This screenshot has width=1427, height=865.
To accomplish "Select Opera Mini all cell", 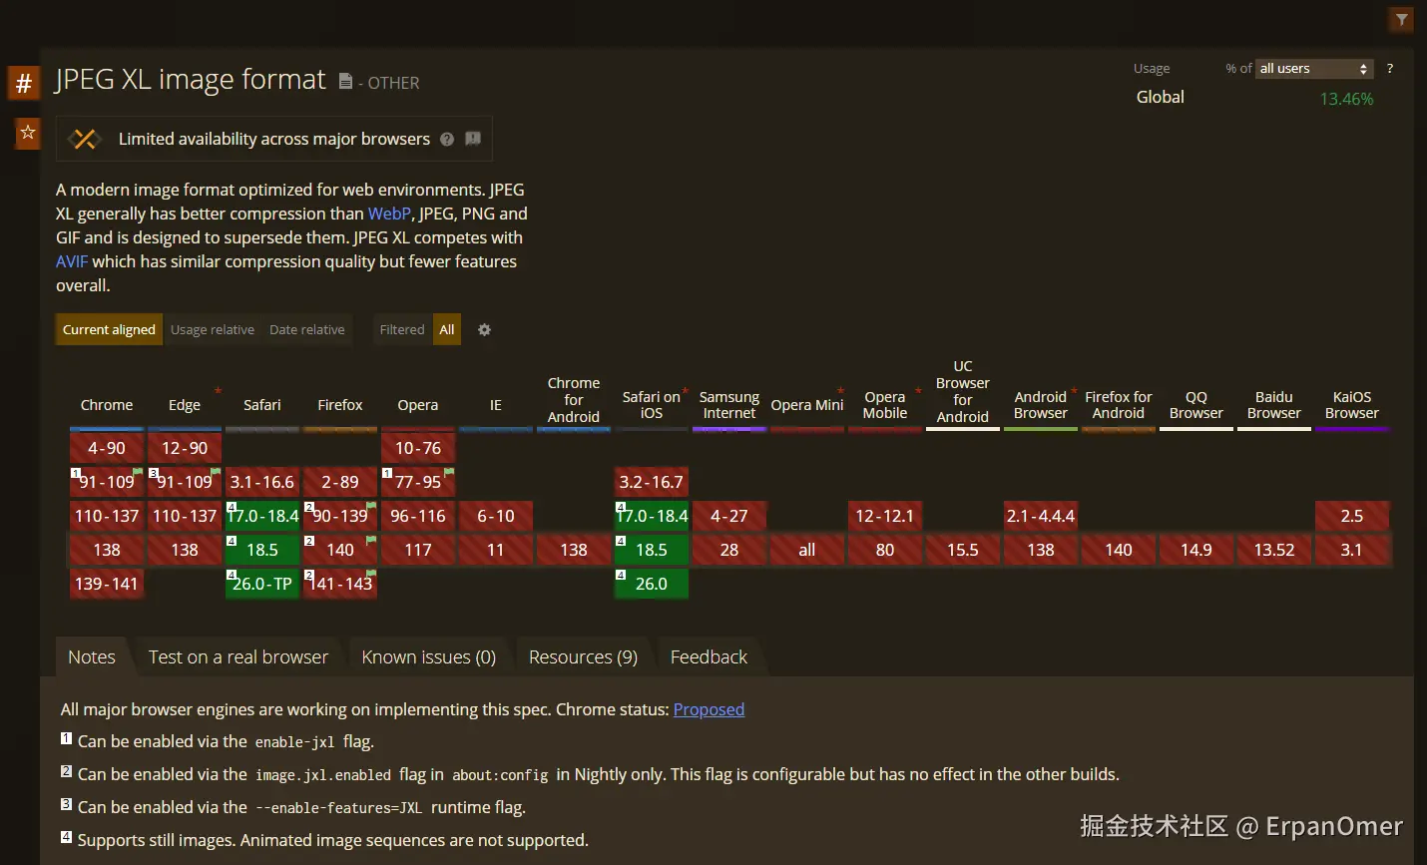I will pyautogui.click(x=807, y=550).
